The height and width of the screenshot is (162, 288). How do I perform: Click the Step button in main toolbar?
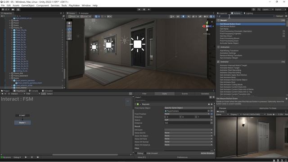[149, 9]
